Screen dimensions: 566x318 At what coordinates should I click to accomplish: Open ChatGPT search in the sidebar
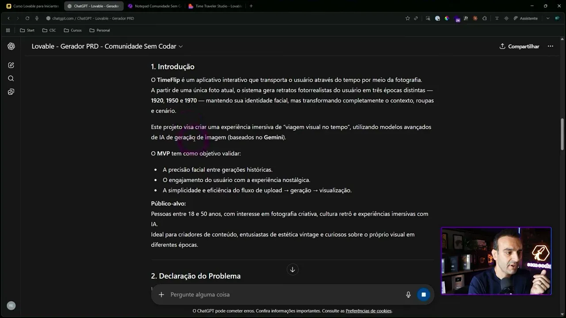[x=11, y=78]
